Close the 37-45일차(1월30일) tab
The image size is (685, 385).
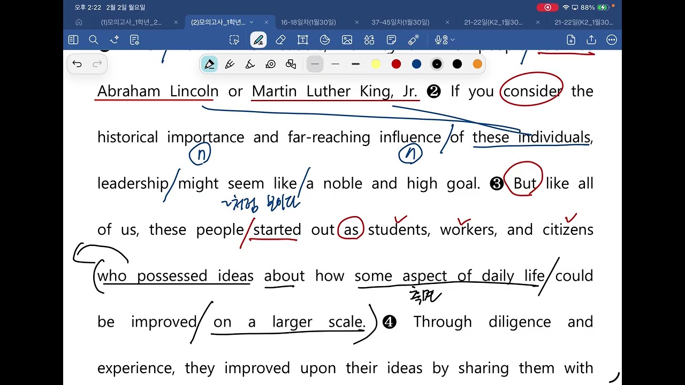pos(447,22)
